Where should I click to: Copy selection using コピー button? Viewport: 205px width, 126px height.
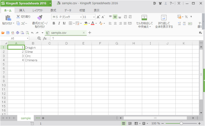(x=22, y=23)
